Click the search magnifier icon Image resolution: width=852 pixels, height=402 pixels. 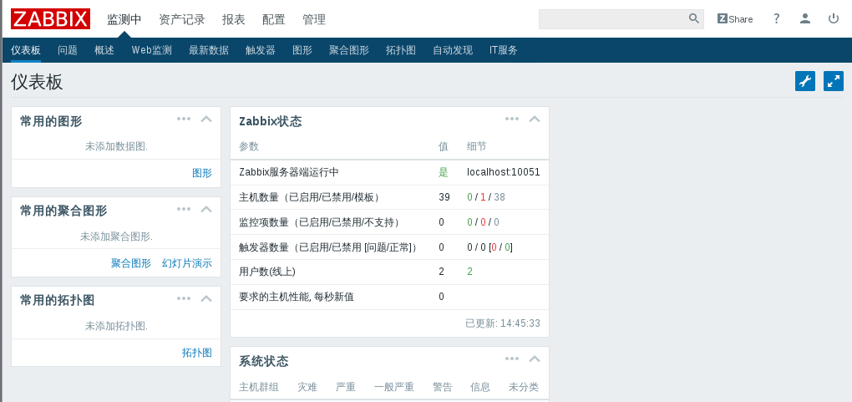(694, 18)
